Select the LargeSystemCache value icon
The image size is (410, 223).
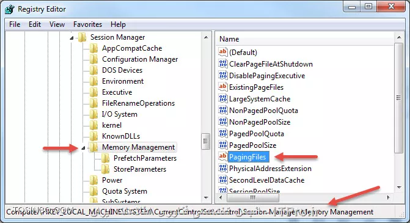coord(223,98)
